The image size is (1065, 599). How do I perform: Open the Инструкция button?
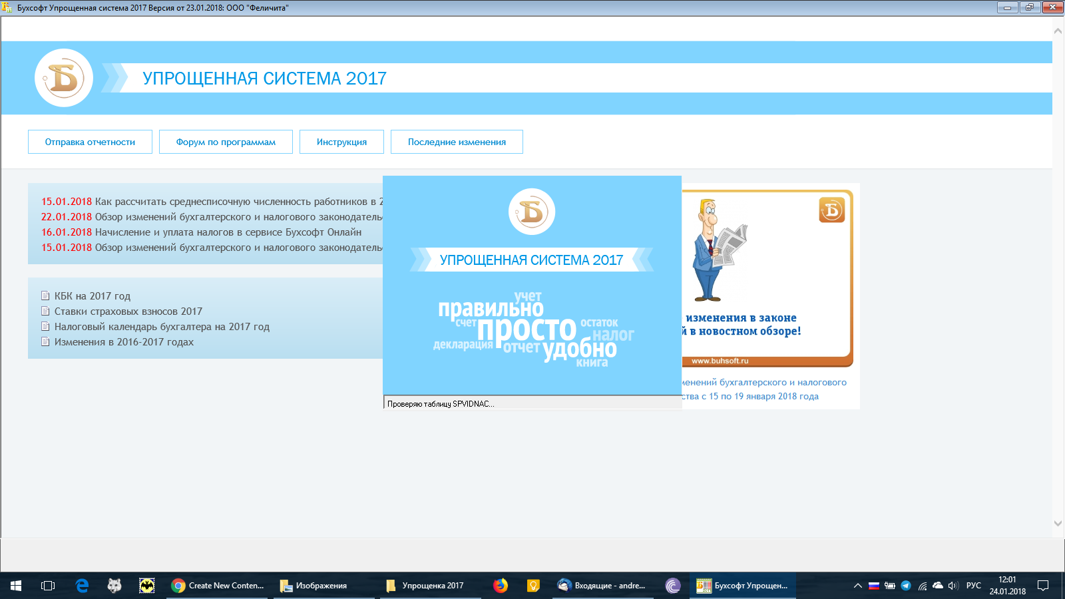click(341, 142)
